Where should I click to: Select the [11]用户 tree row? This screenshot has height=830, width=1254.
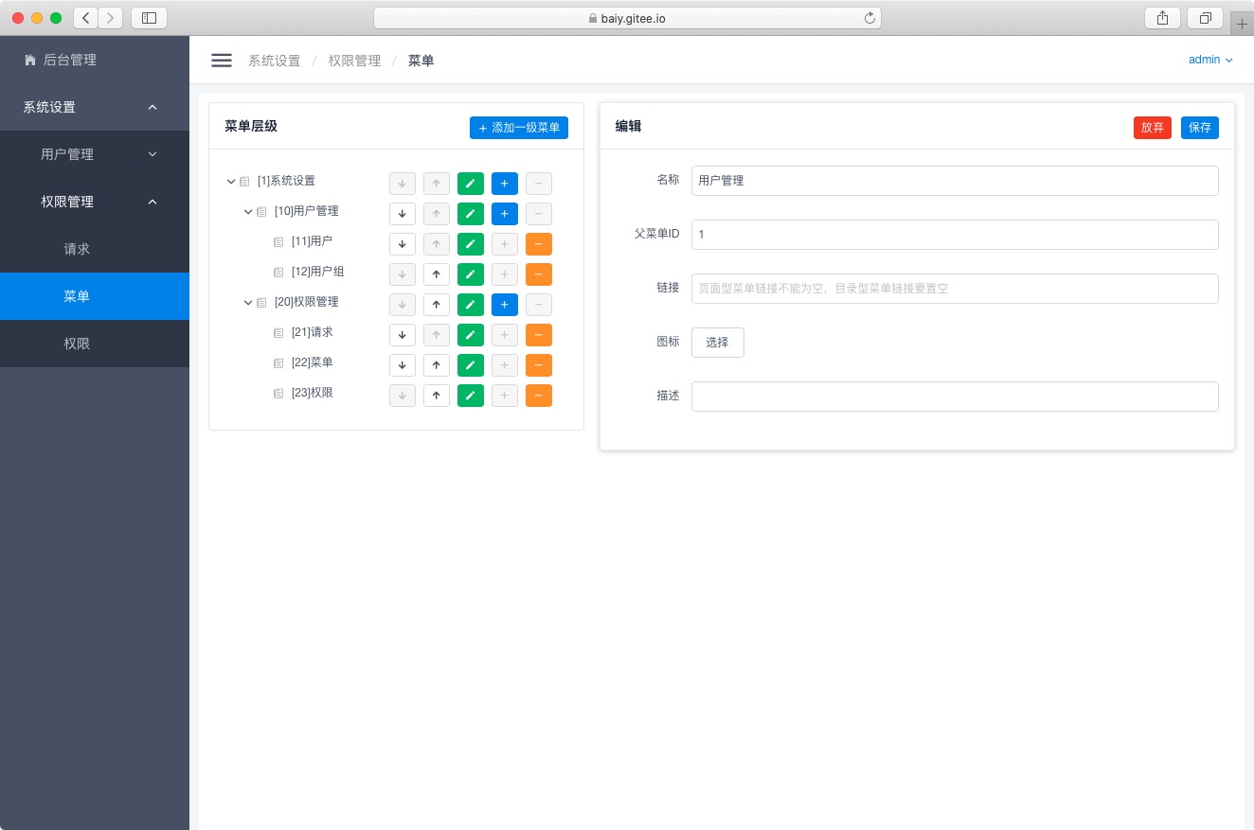[x=312, y=242]
